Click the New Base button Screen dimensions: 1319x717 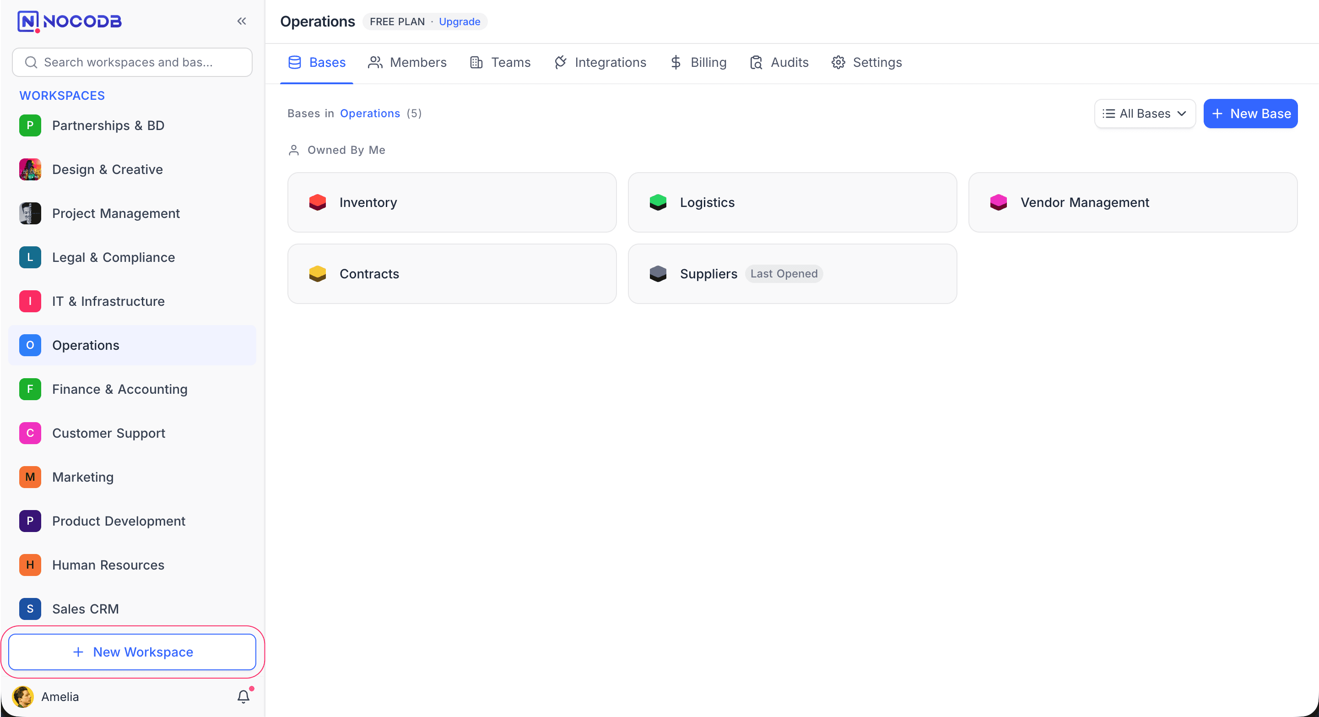[x=1250, y=114]
